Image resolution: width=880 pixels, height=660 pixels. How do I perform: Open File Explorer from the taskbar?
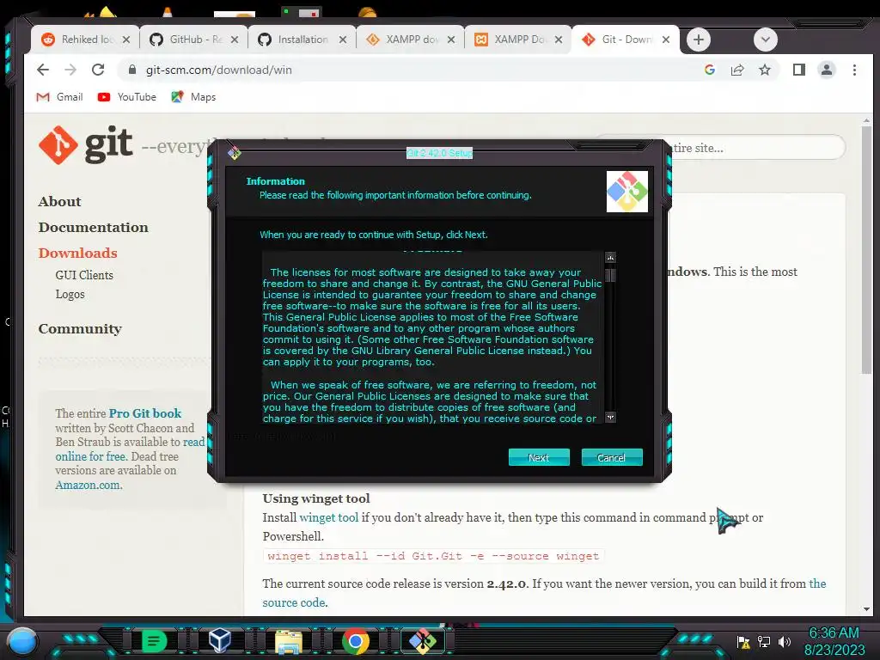coord(289,641)
